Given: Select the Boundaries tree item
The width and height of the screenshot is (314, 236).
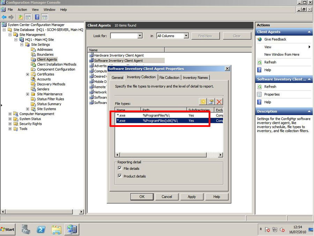Looking at the screenshot, I should click(45, 55).
